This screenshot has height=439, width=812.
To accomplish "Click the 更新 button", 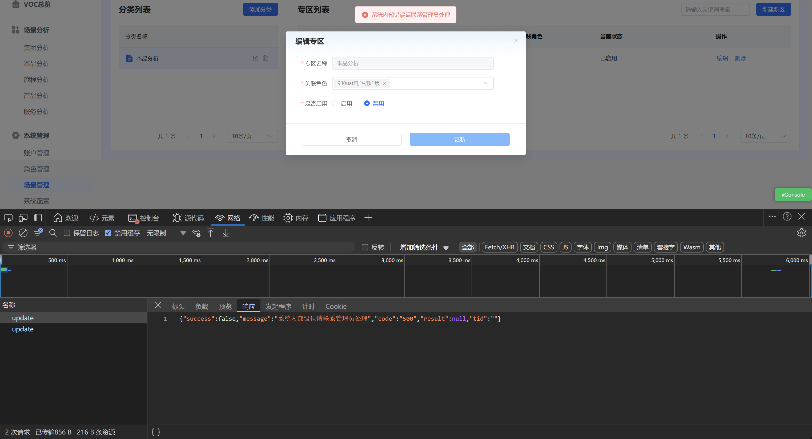I will point(459,139).
